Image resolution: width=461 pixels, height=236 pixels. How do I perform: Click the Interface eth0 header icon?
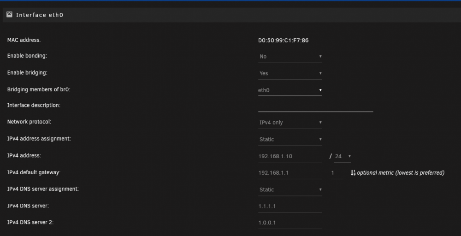pos(9,14)
